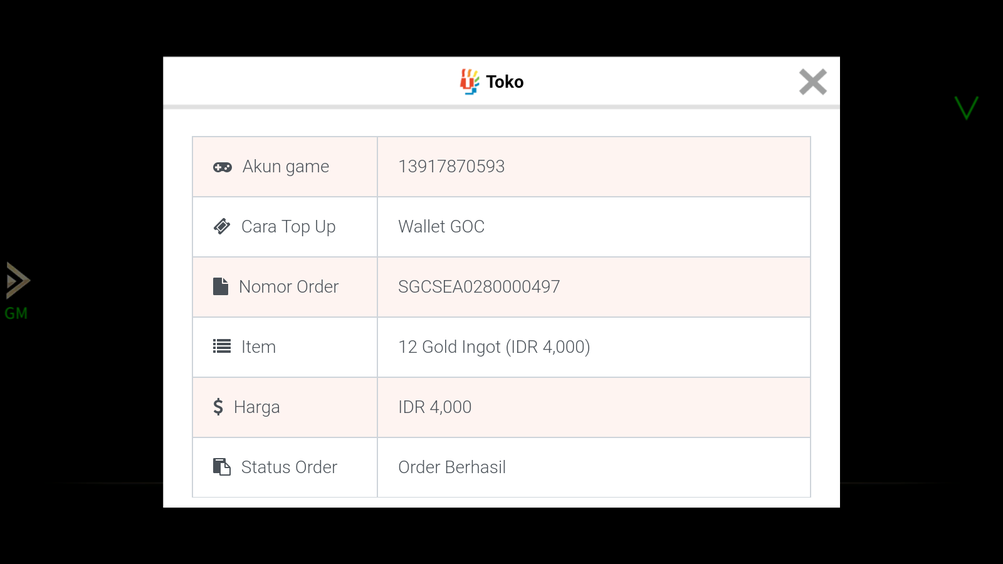Screen dimensions: 1003x564
Task: Click the list icon beside Item
Action: pos(222,347)
